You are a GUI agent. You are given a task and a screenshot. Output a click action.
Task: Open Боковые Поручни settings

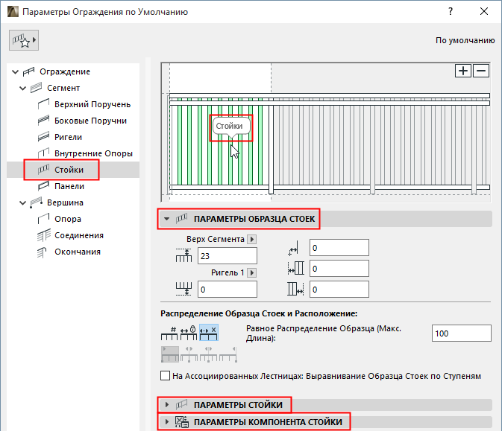(90, 121)
